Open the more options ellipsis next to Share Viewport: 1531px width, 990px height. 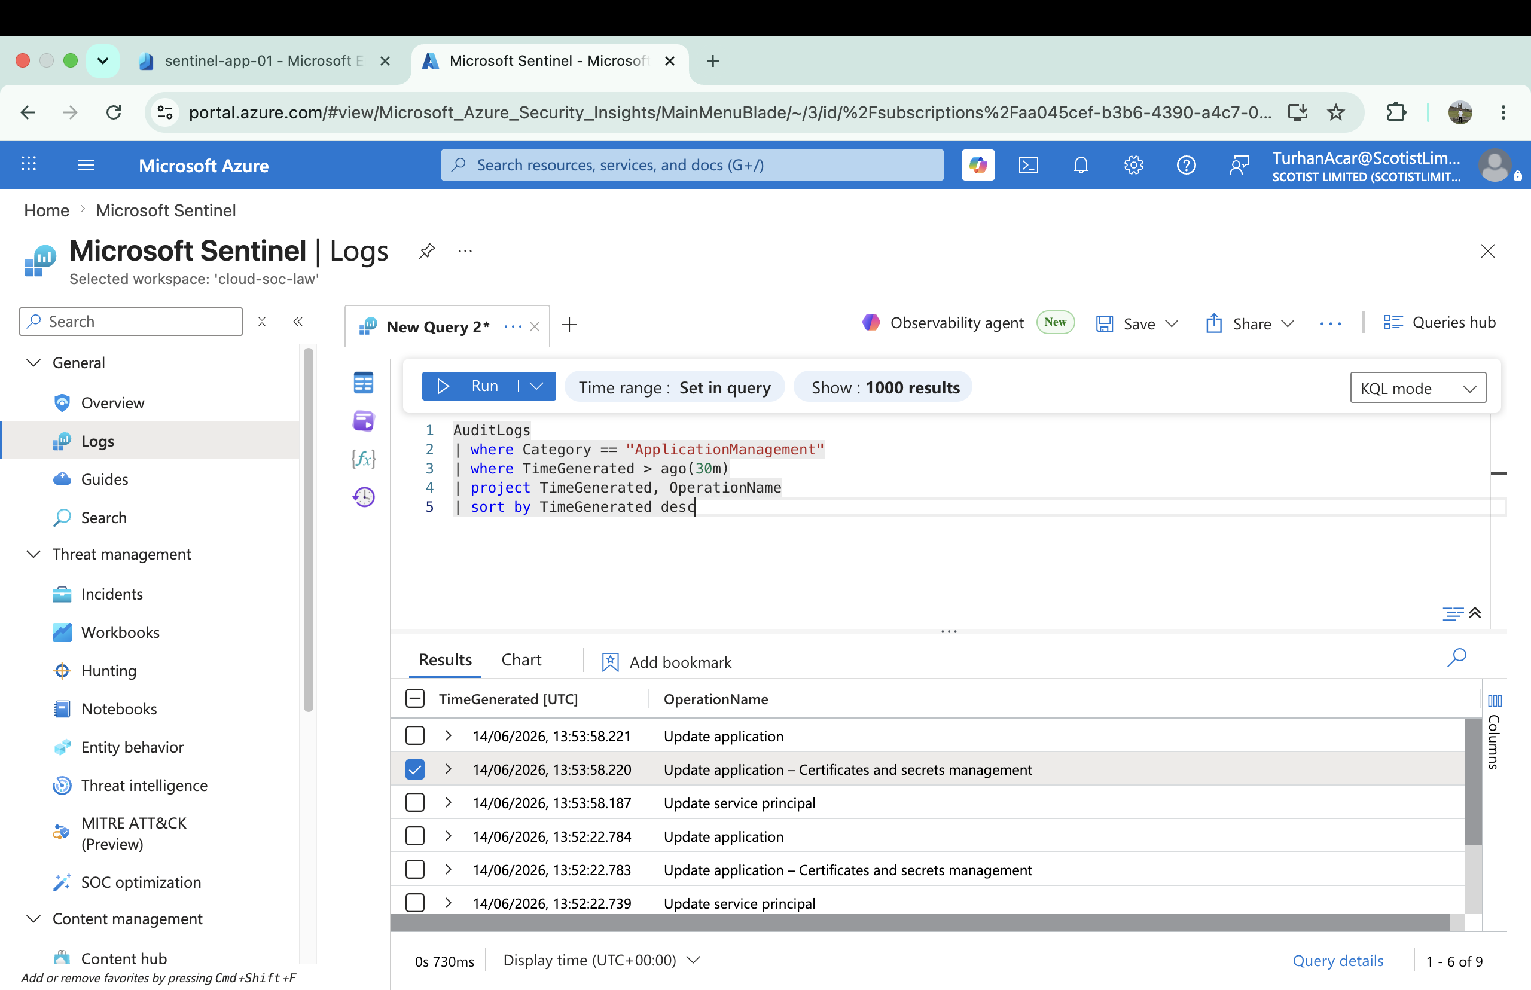pos(1331,323)
